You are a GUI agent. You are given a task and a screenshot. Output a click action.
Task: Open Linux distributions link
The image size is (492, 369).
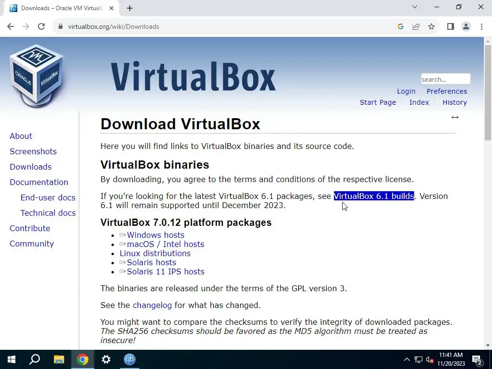pos(155,253)
